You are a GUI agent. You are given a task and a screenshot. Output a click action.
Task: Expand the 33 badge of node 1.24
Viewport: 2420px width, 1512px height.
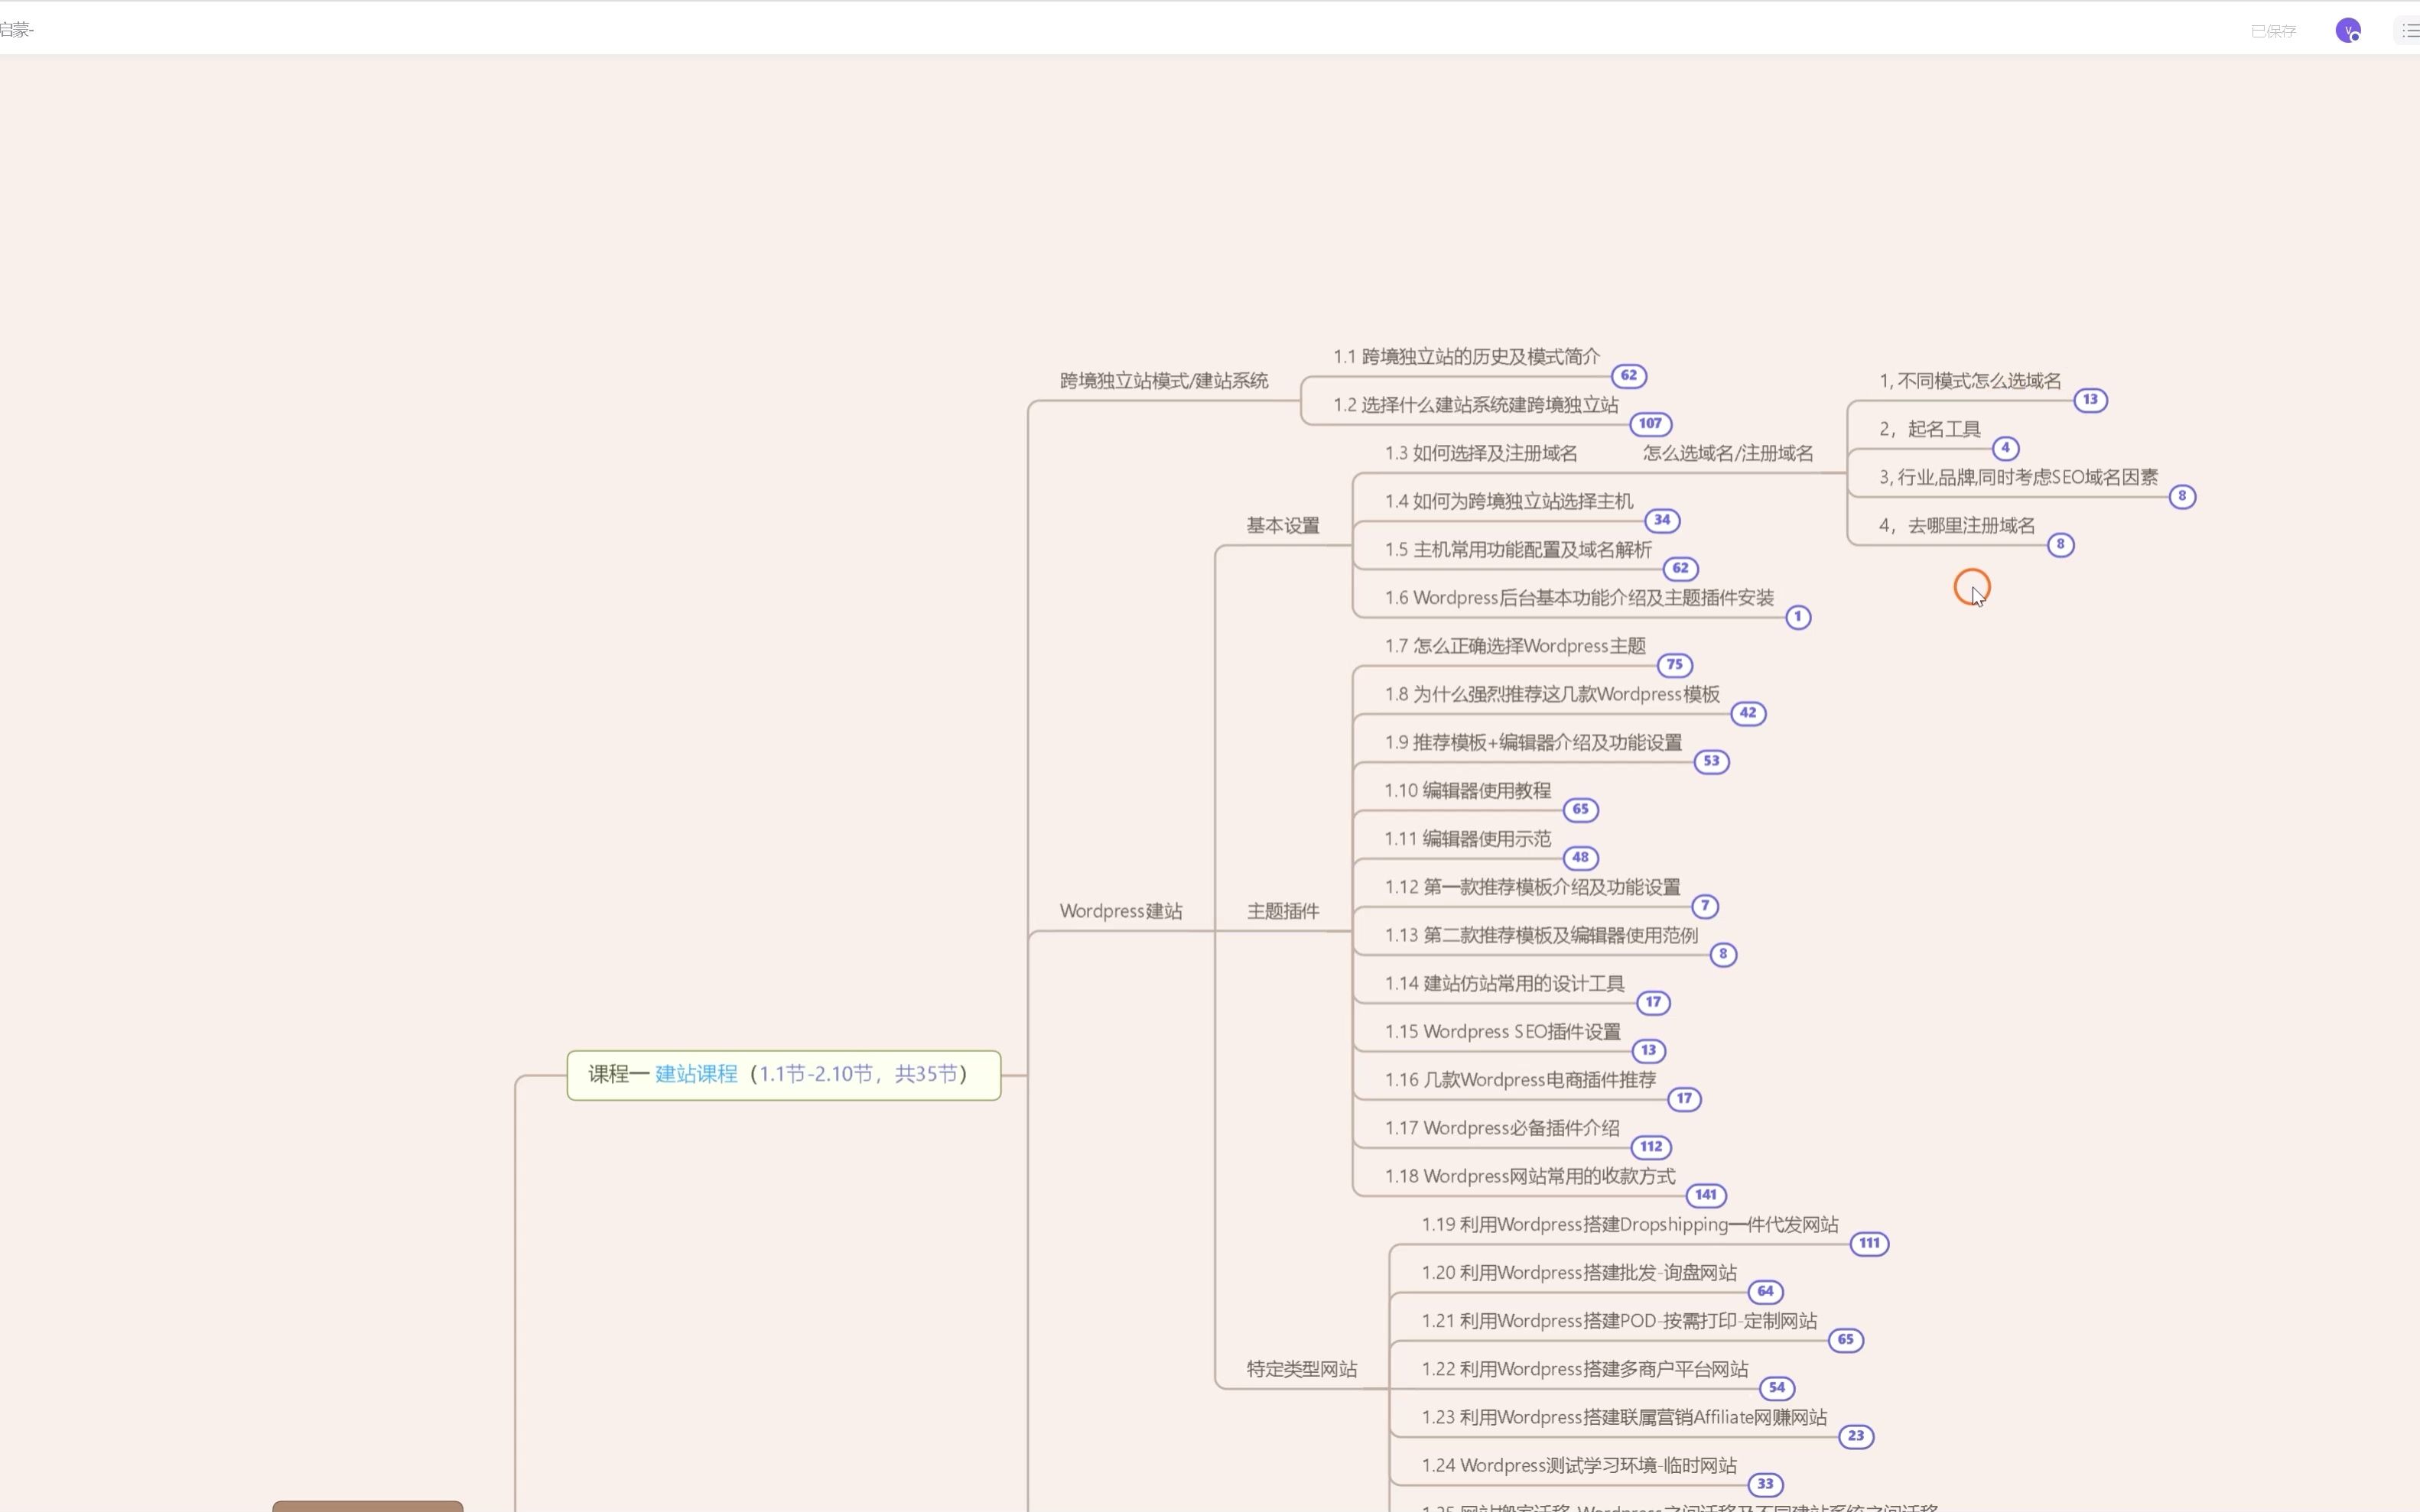point(1765,1484)
